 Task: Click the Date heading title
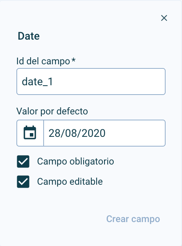[29, 36]
